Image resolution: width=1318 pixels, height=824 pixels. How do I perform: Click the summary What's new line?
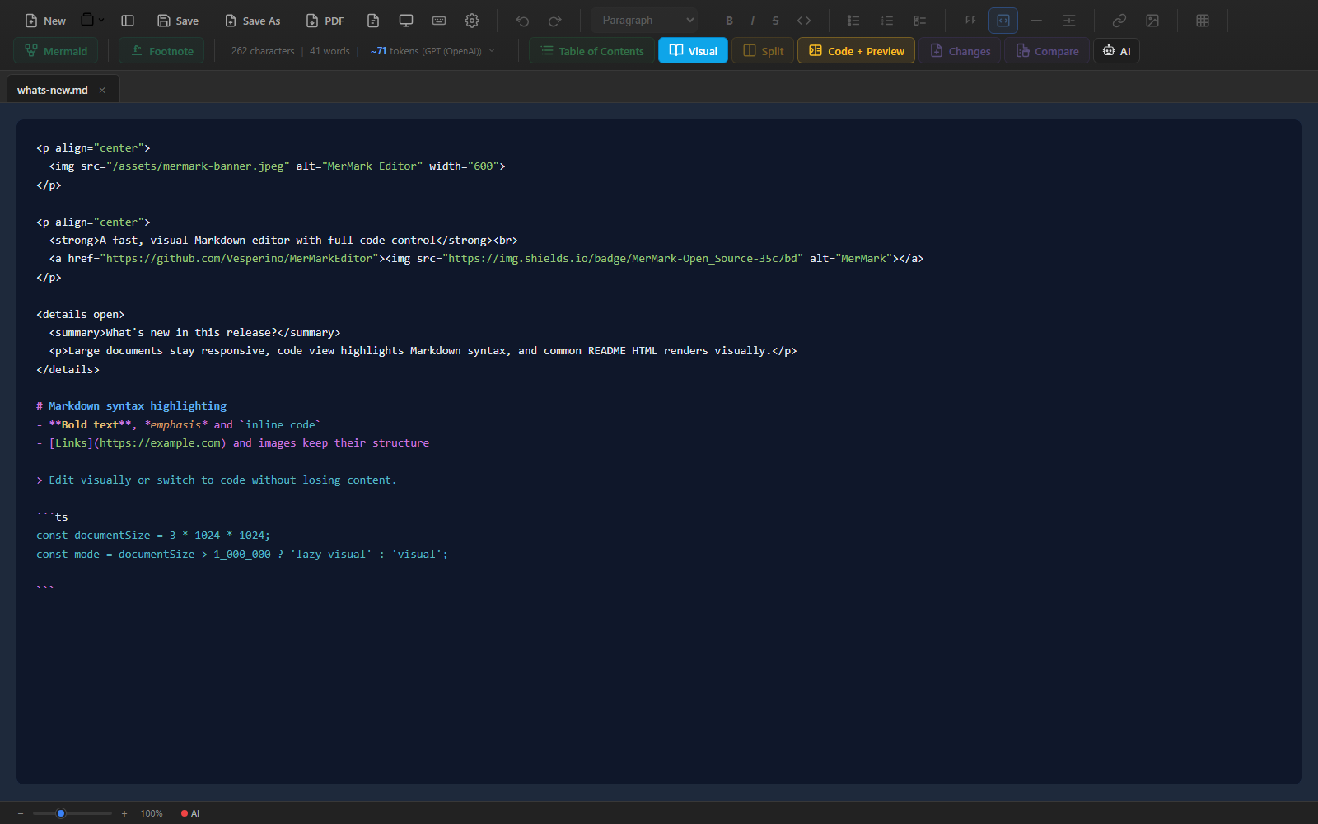click(x=194, y=333)
